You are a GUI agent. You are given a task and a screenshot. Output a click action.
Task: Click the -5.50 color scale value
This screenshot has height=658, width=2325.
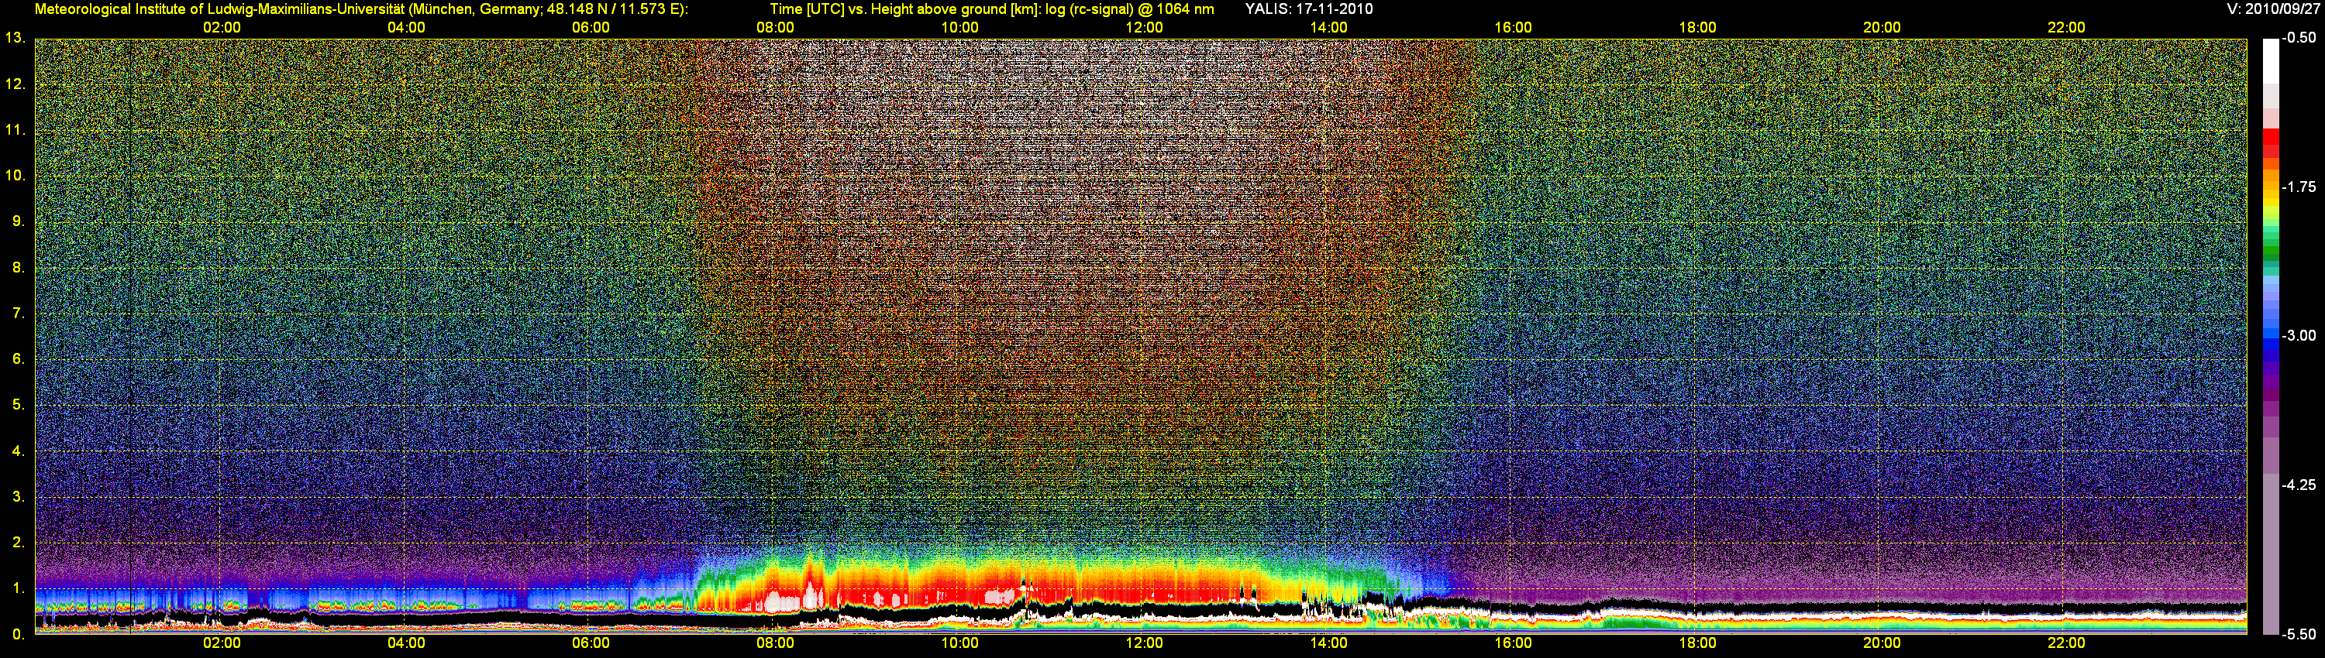[x=2299, y=634]
